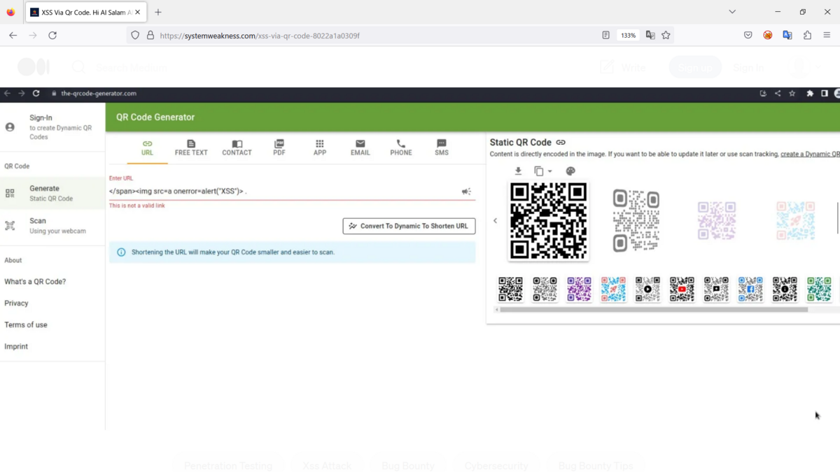The height and width of the screenshot is (472, 840).
Task: Click horizontal scrollbar under QR templates
Action: point(654,309)
